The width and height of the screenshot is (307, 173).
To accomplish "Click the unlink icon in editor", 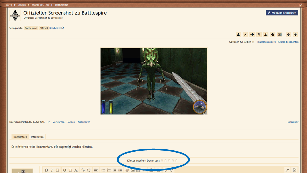I will pyautogui.click(x=89, y=170).
